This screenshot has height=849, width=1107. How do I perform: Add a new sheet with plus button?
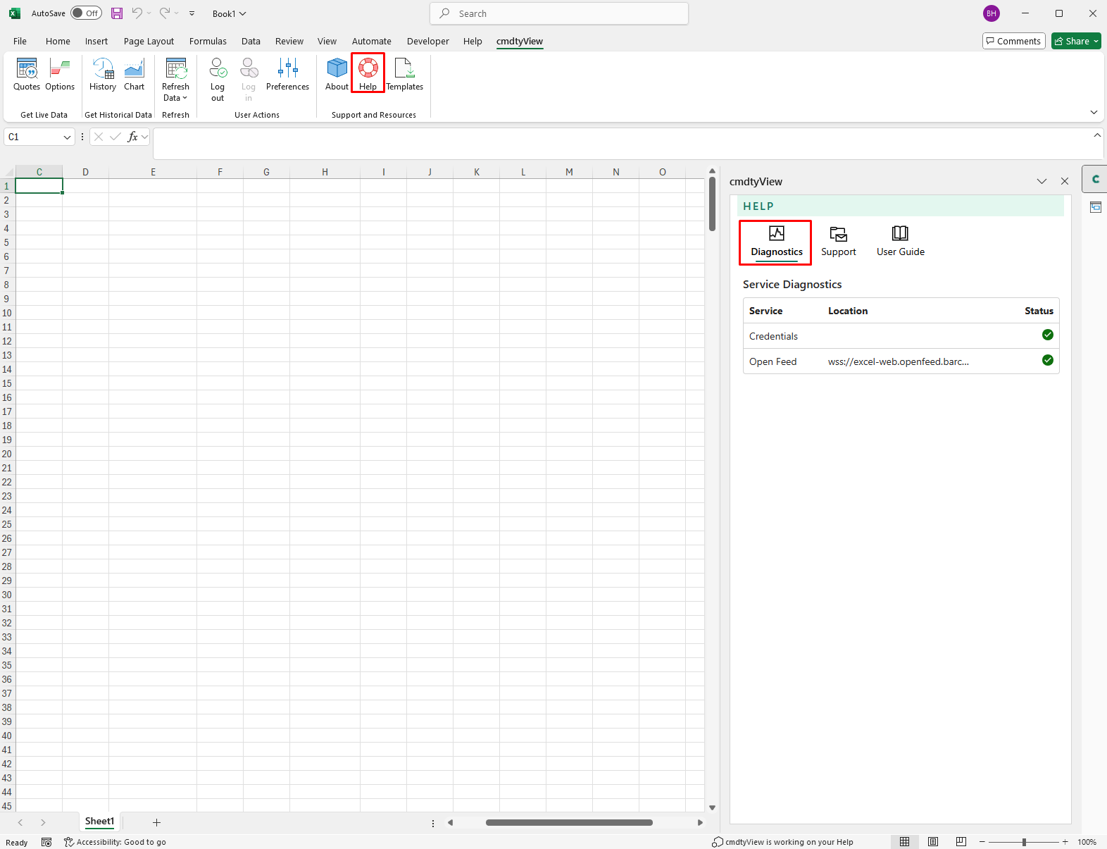tap(156, 822)
